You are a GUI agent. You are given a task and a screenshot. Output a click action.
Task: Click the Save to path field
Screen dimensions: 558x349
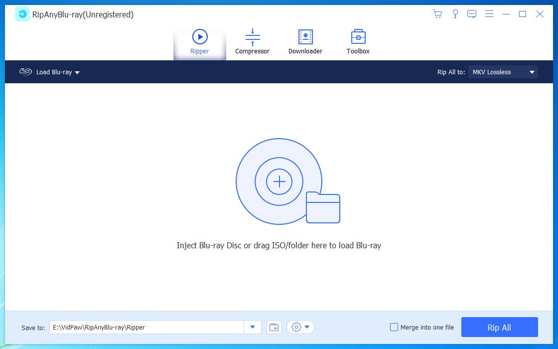click(x=147, y=328)
